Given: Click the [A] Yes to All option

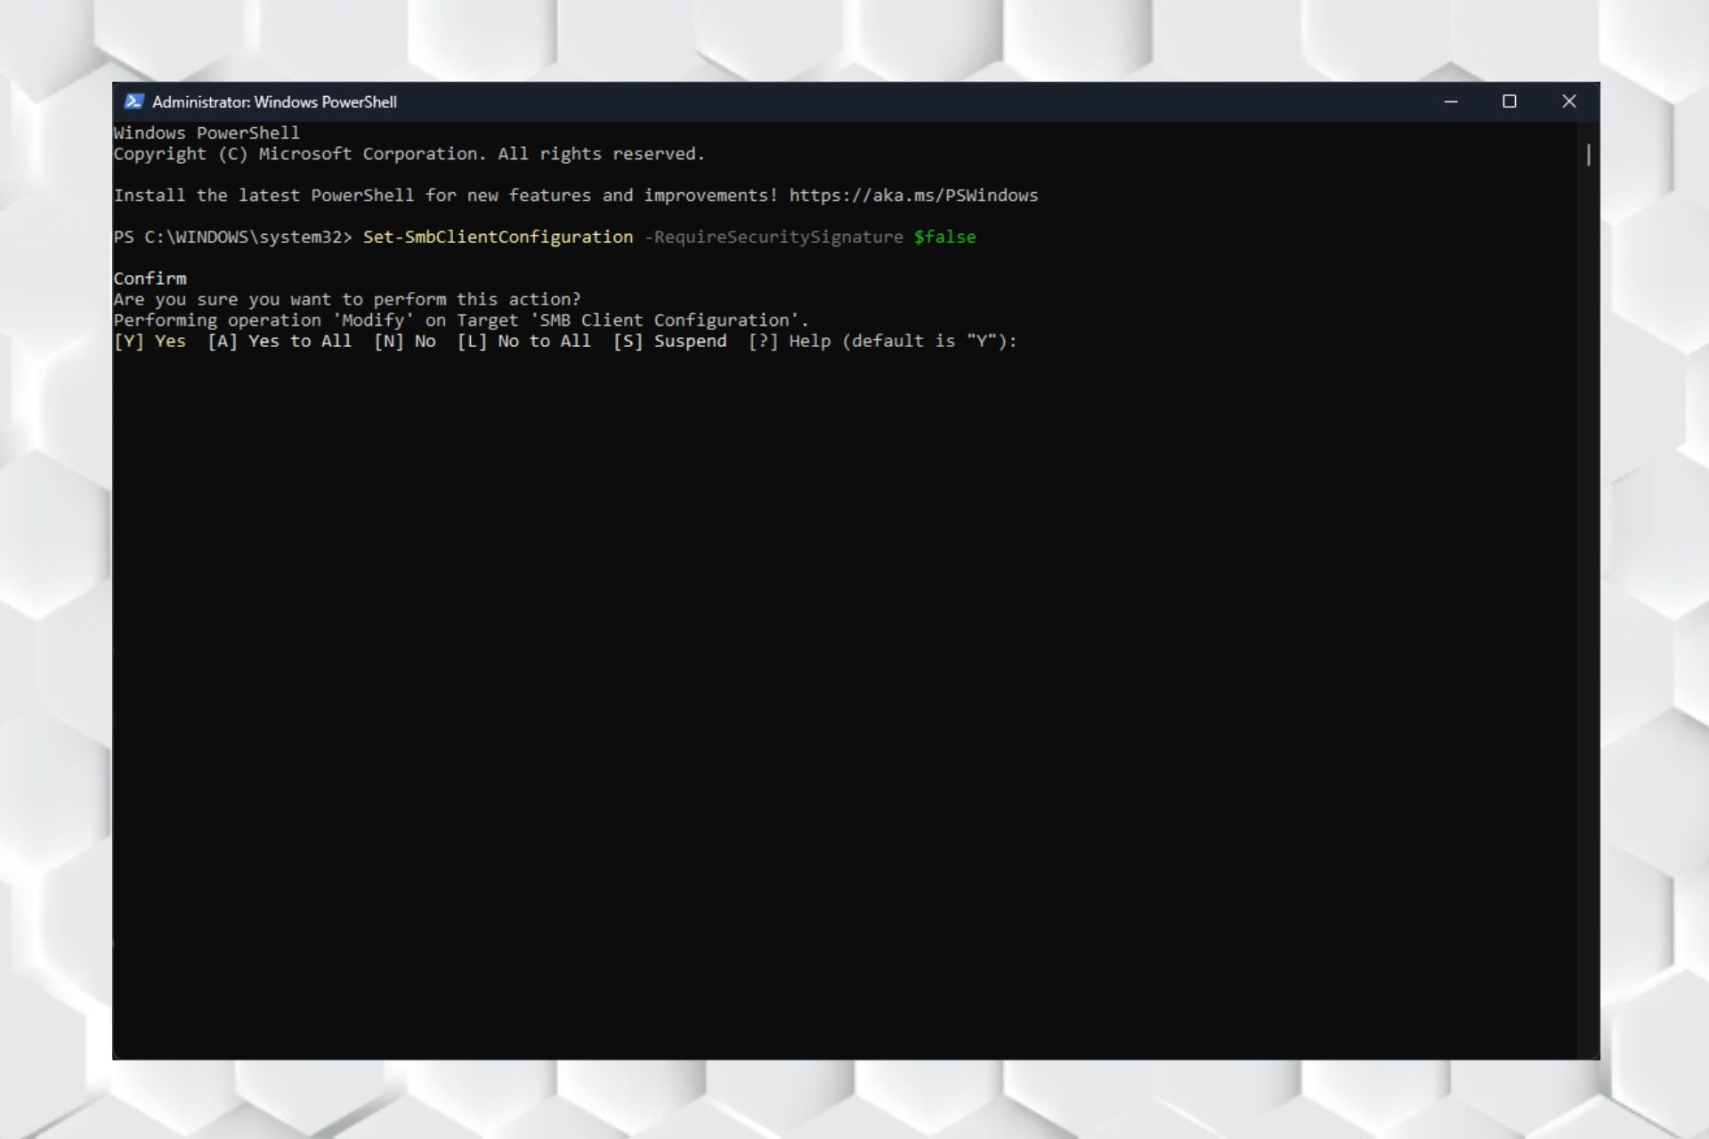Looking at the screenshot, I should tap(279, 342).
